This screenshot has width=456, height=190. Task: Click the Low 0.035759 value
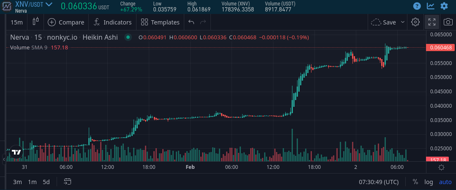click(x=164, y=9)
